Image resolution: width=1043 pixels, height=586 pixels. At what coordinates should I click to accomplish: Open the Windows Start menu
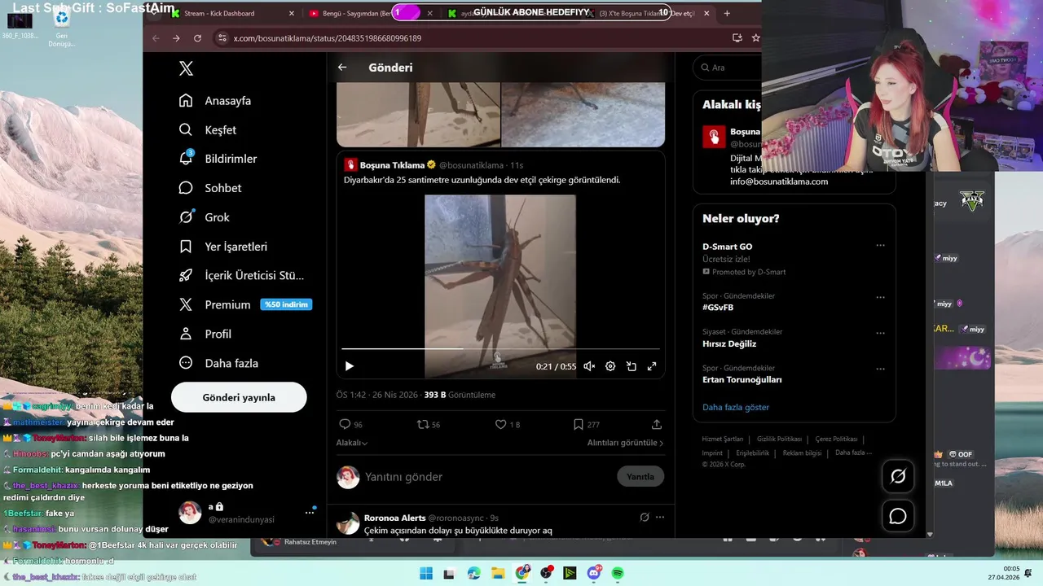click(426, 573)
